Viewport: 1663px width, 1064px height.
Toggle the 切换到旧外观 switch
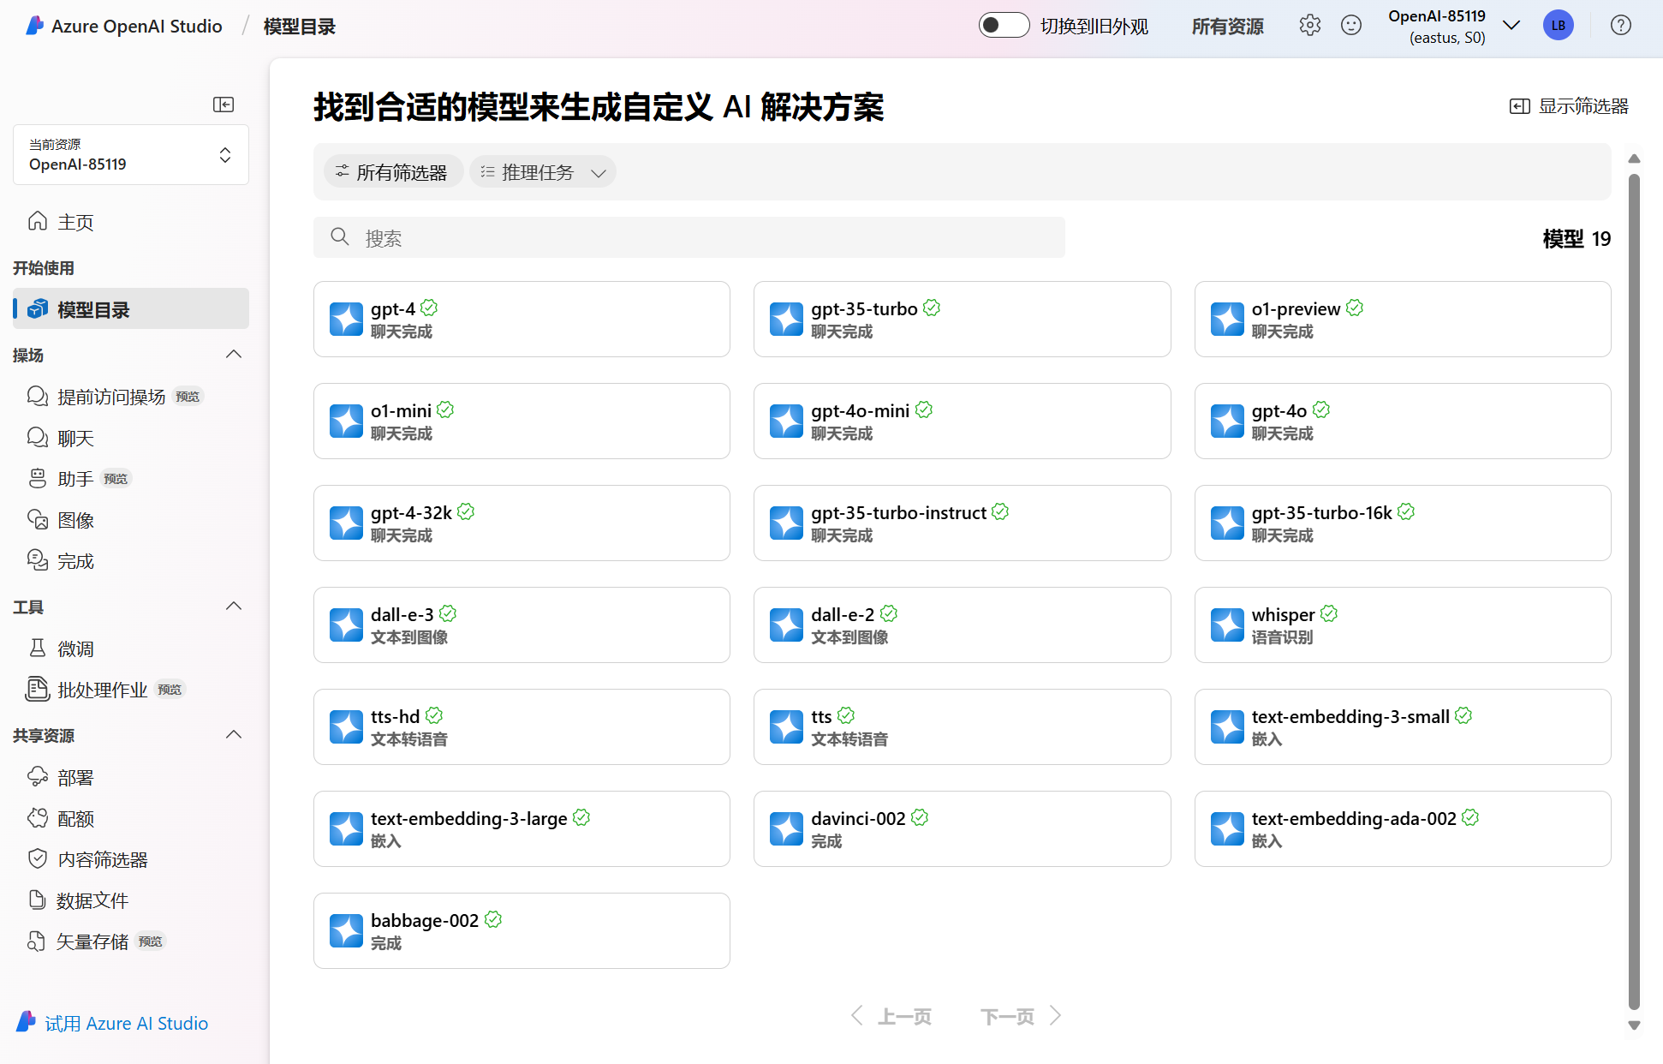pos(1004,25)
